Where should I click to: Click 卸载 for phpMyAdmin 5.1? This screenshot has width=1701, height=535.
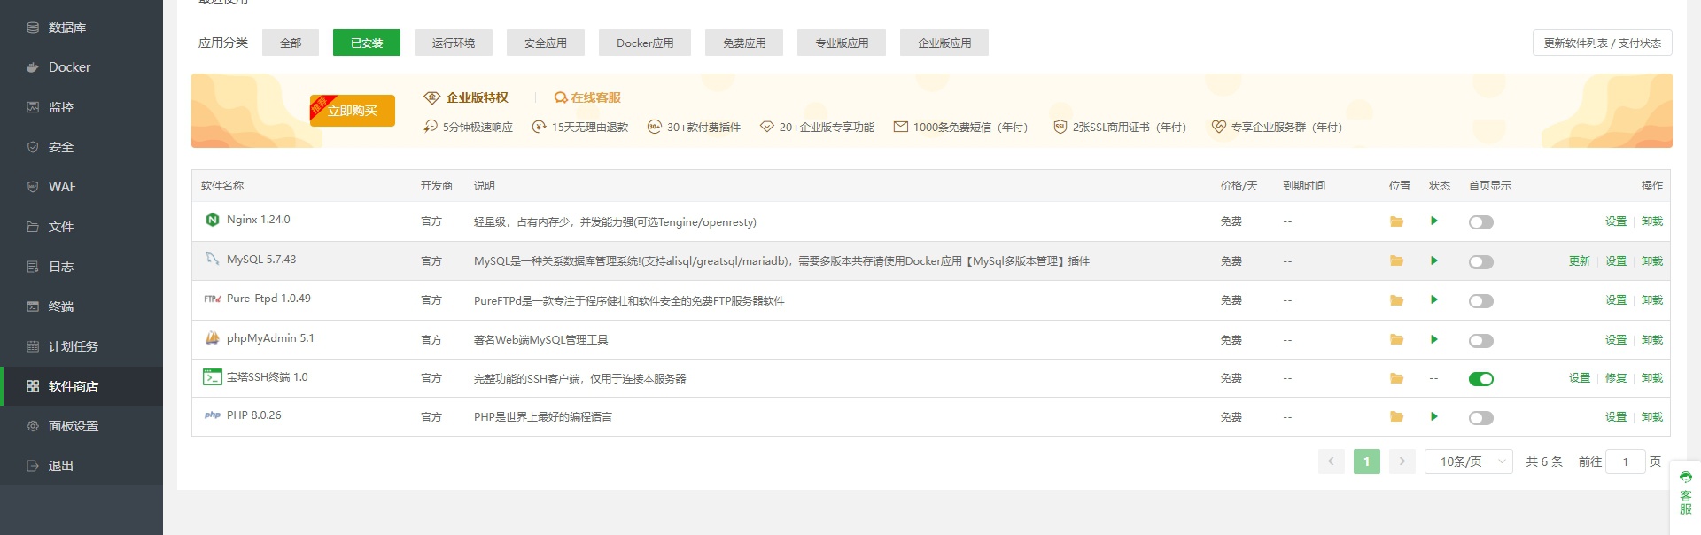point(1652,340)
